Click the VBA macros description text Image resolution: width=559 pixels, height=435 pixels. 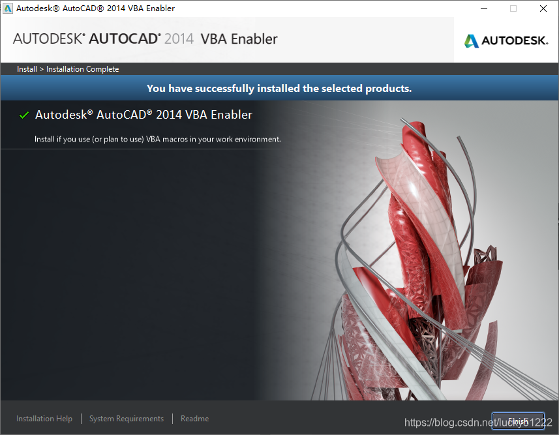[x=158, y=139]
